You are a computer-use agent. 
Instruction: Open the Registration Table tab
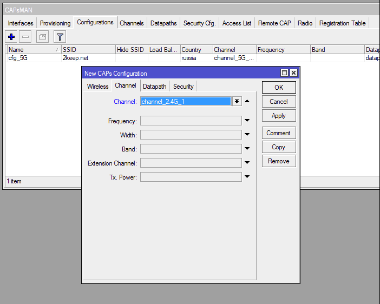[342, 23]
